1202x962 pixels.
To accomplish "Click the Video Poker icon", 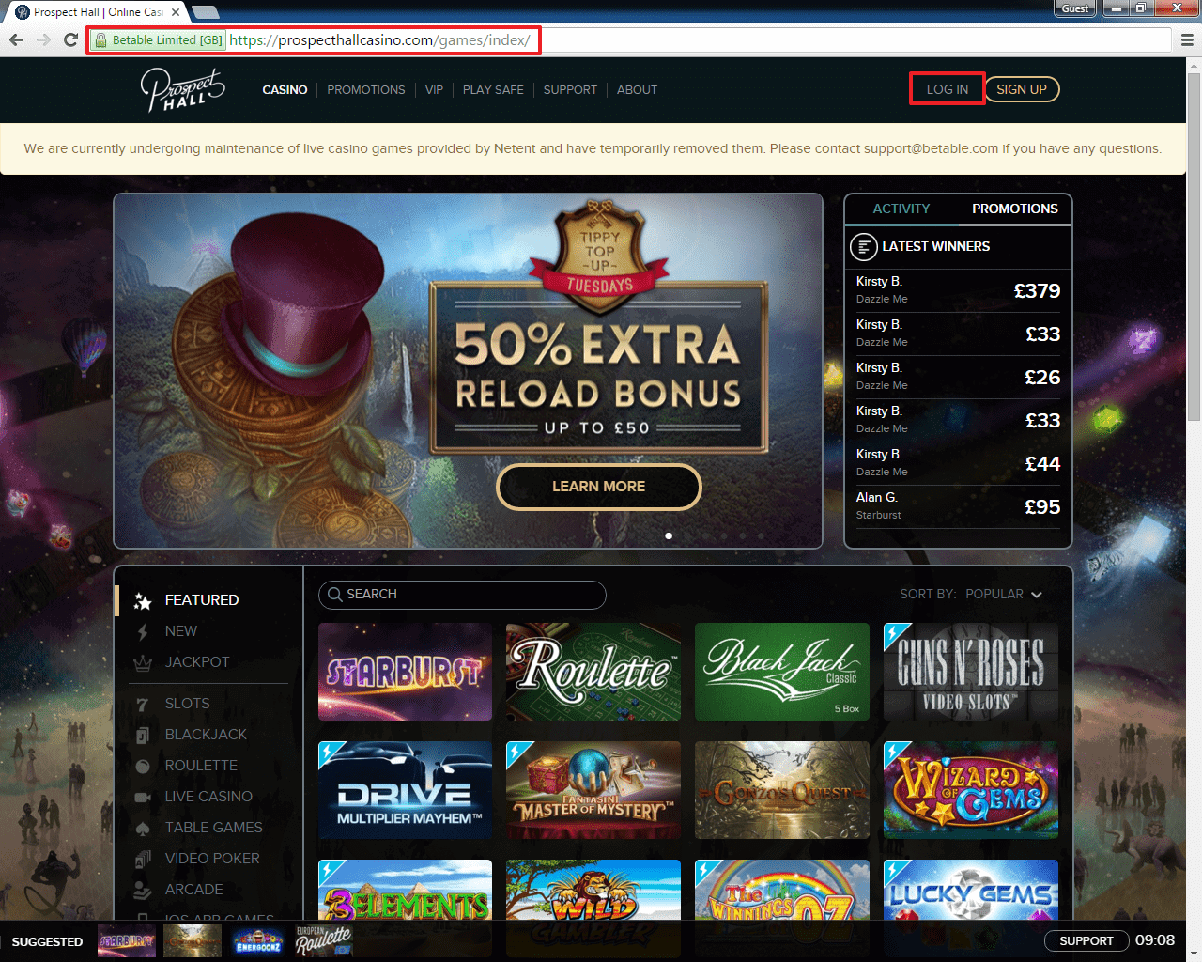I will pos(143,859).
